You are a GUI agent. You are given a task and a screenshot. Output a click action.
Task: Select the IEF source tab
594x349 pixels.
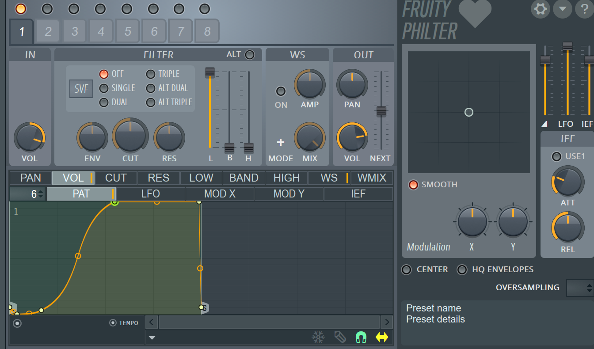point(358,194)
